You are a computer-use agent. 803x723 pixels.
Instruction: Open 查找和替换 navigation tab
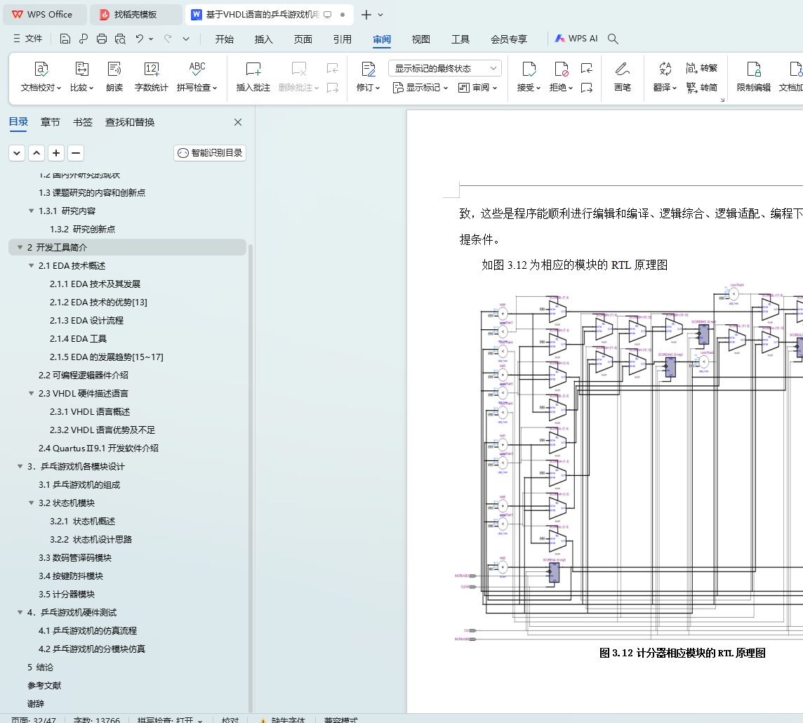[130, 122]
